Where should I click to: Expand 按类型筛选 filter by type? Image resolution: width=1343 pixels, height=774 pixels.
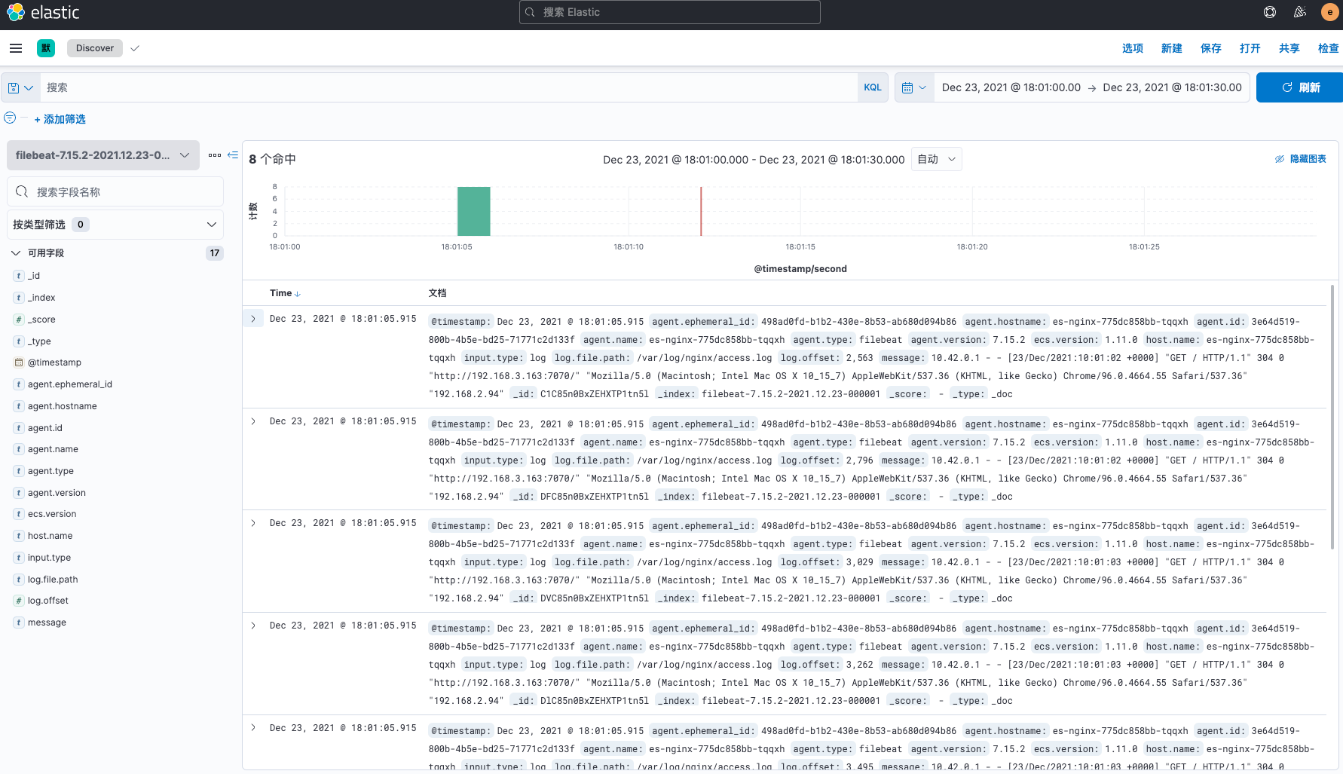pyautogui.click(x=115, y=225)
